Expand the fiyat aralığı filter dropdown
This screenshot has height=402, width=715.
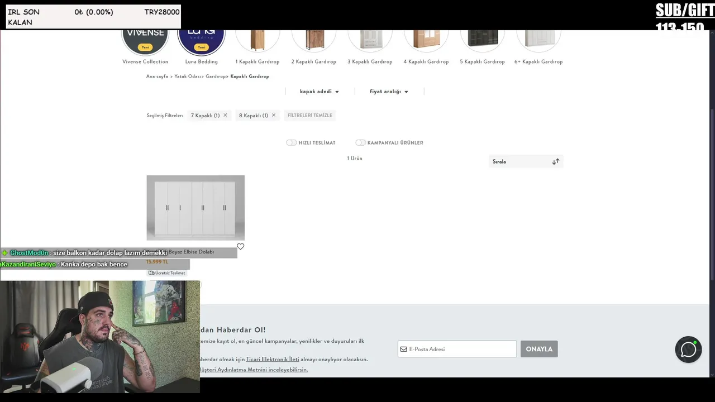[389, 92]
